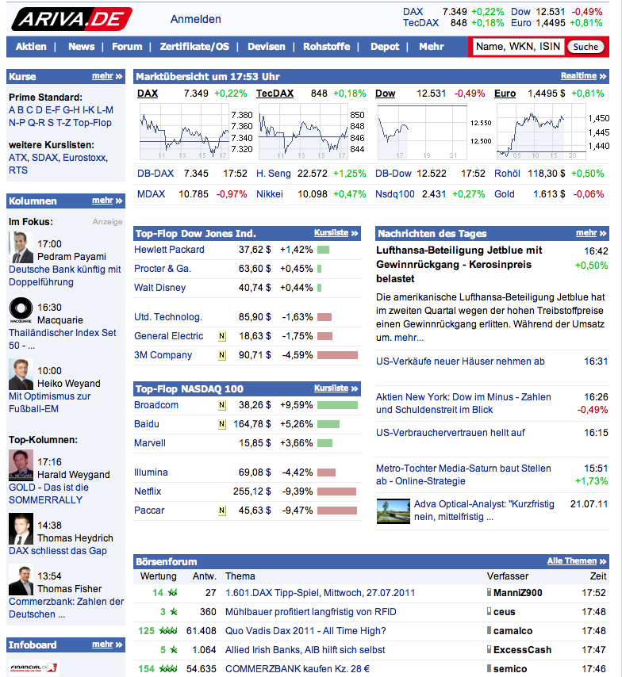This screenshot has width=622, height=677.
Task: Open the Gold commodity link
Action: [505, 194]
